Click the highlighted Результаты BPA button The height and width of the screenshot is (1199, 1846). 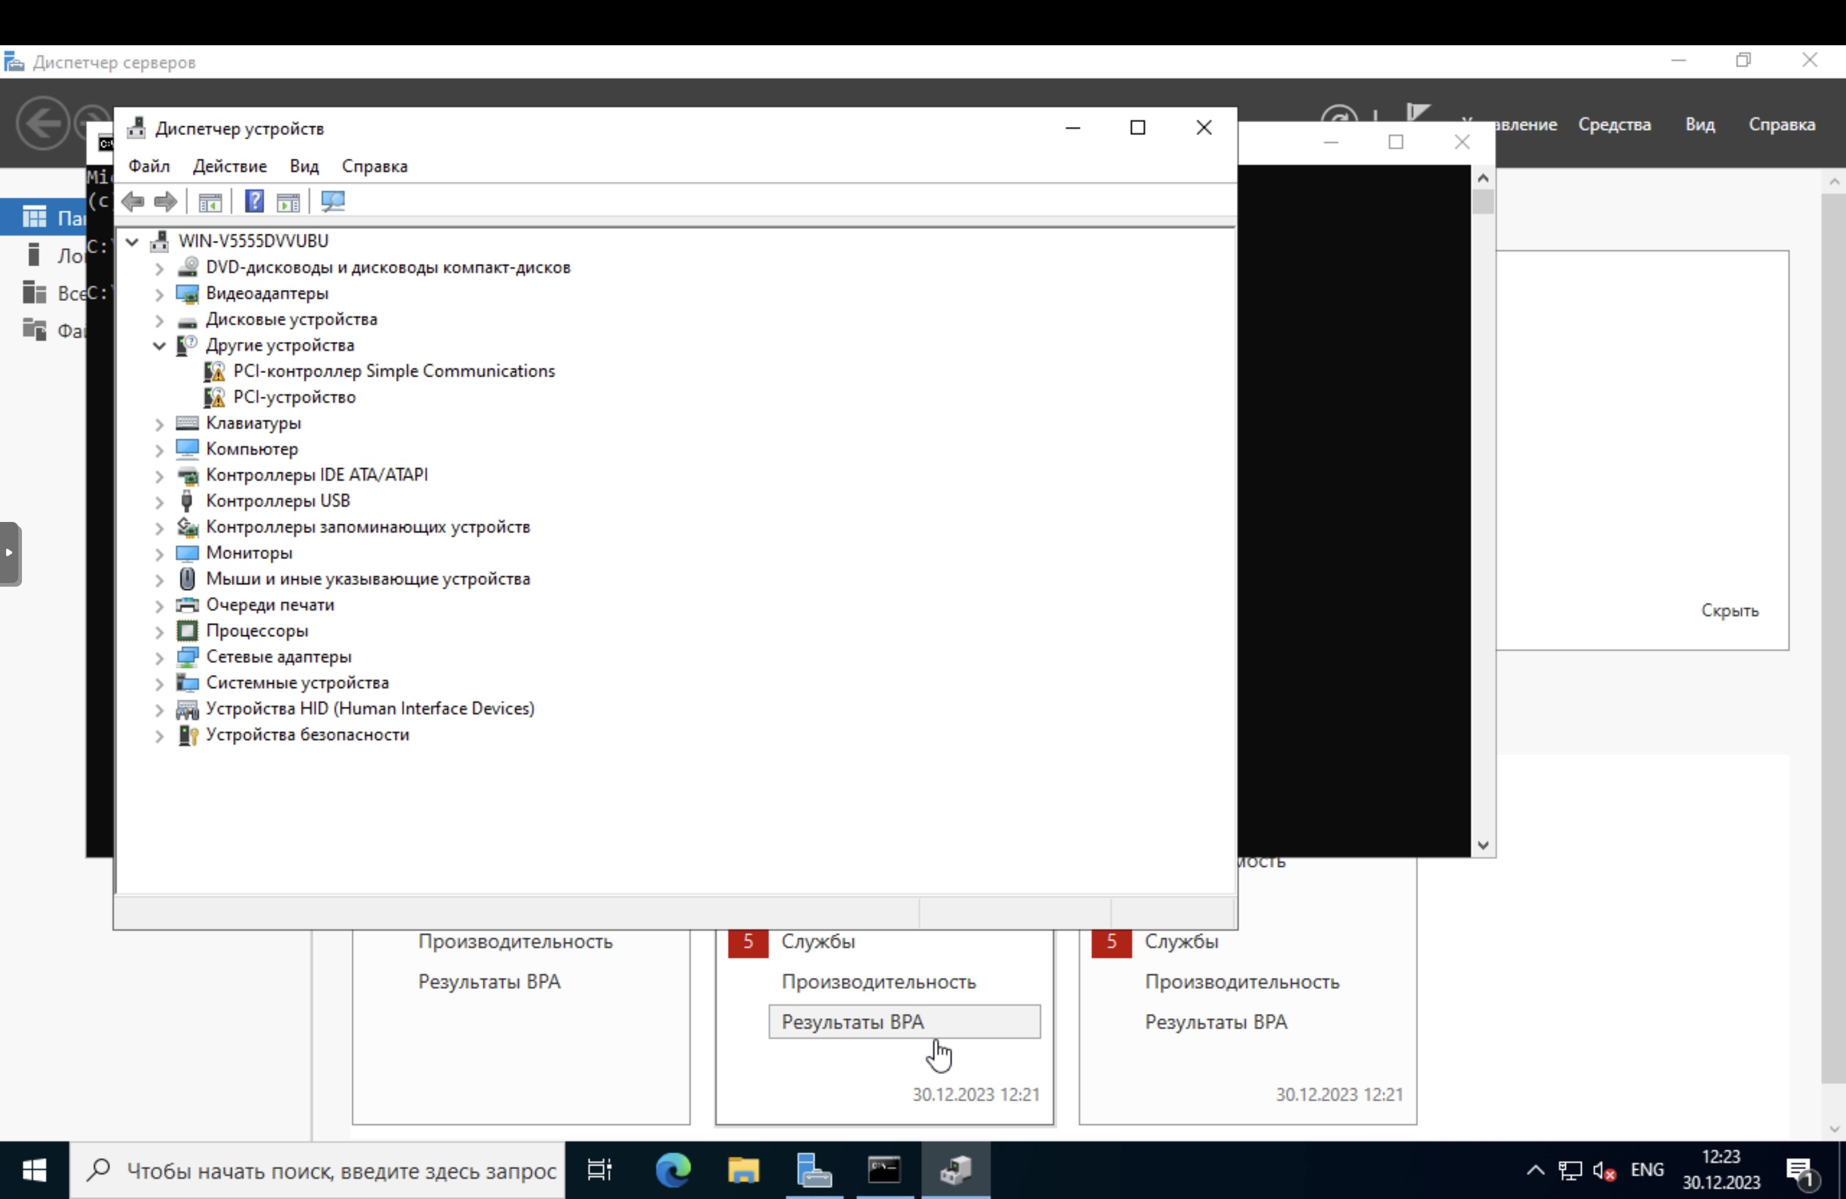point(903,1022)
